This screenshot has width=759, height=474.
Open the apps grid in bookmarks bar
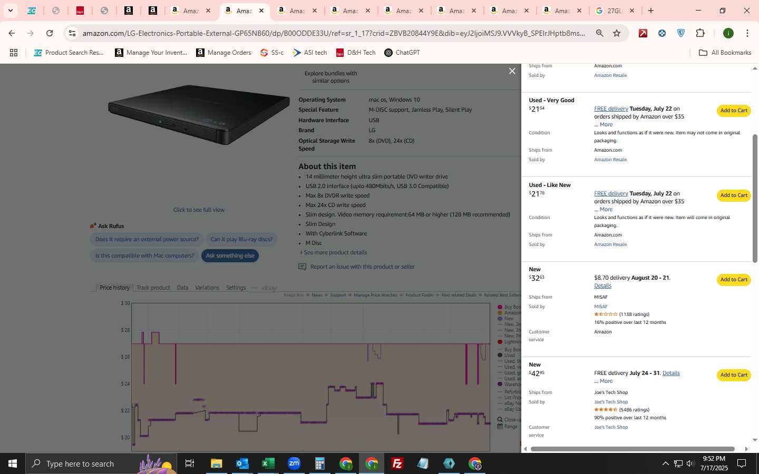[x=14, y=53]
